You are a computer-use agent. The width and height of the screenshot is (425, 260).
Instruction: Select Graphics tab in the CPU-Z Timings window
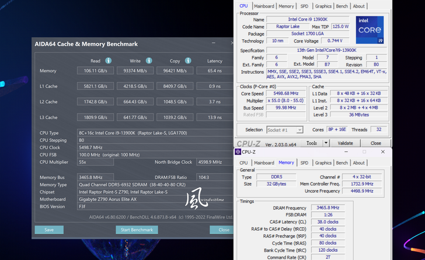pos(323,163)
